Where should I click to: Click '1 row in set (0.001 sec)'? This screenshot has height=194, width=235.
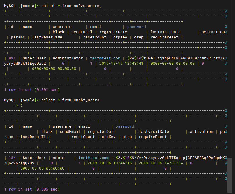coord(32,90)
